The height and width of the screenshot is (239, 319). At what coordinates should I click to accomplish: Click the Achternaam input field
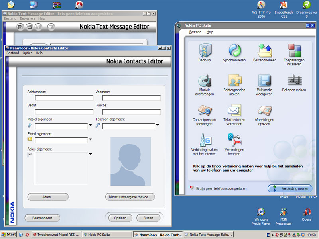[64, 98]
